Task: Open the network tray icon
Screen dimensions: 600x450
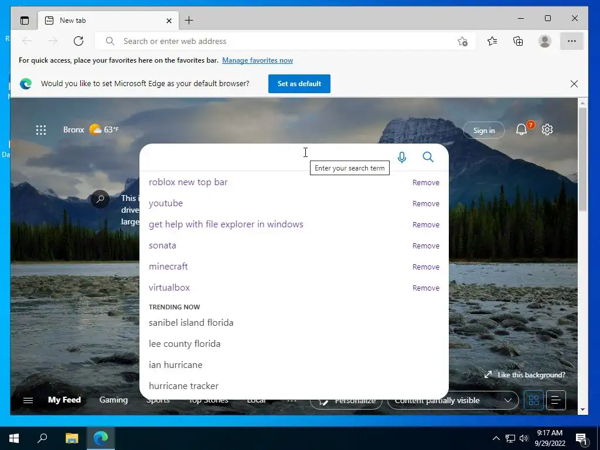Action: pyautogui.click(x=510, y=438)
